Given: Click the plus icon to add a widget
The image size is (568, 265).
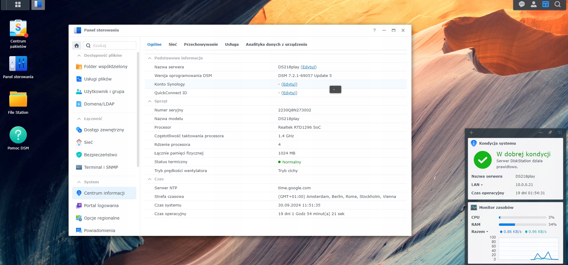Looking at the screenshot, I should pyautogui.click(x=471, y=132).
